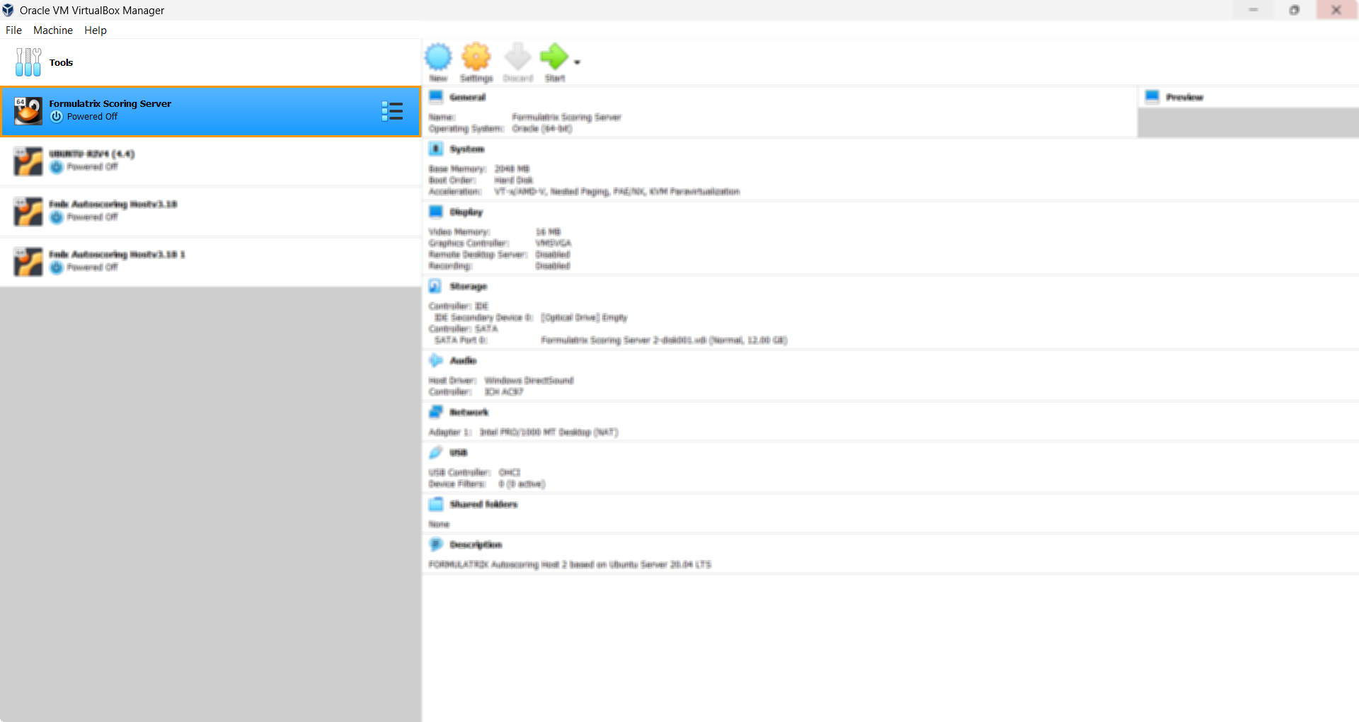Click the Operating System Oracle (64-bit) value

click(x=542, y=129)
